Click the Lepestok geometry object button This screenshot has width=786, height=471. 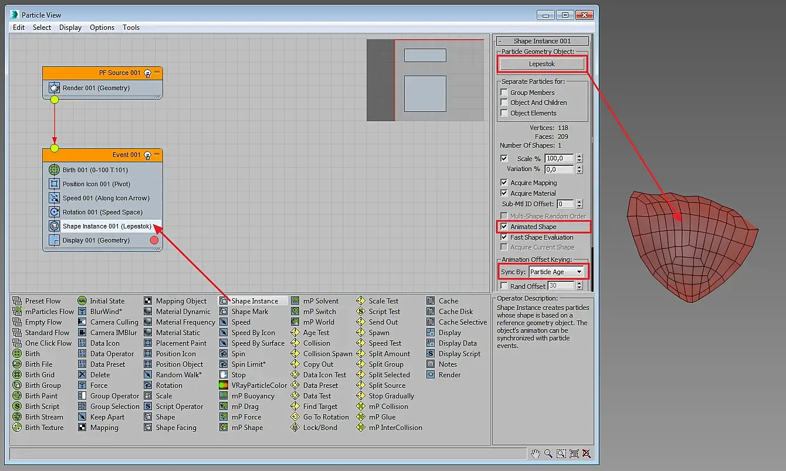click(542, 64)
